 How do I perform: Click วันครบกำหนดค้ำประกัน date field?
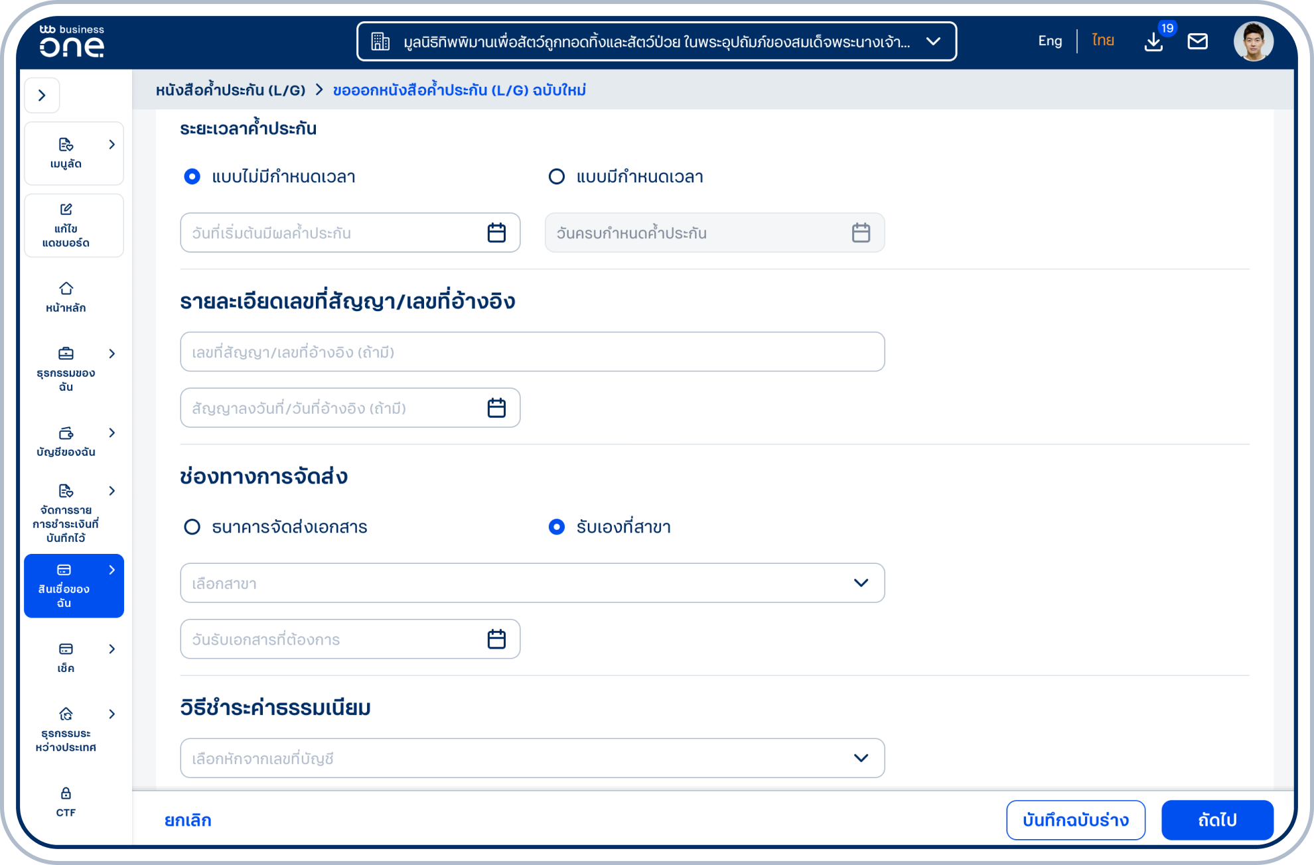click(x=715, y=233)
